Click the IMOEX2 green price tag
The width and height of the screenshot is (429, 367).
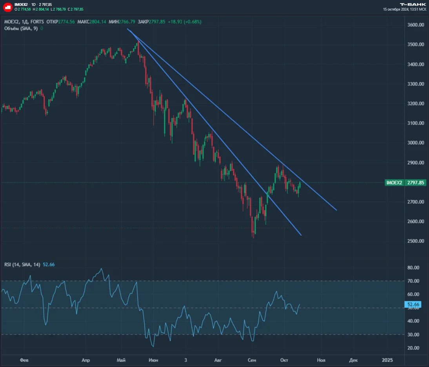coord(405,183)
